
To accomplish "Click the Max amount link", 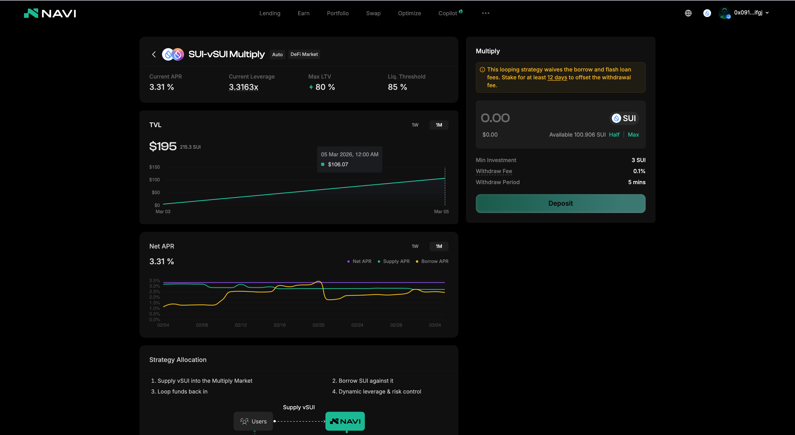I will (633, 135).
